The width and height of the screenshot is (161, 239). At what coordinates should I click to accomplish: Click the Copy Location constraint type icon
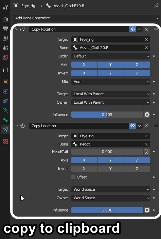(23, 126)
